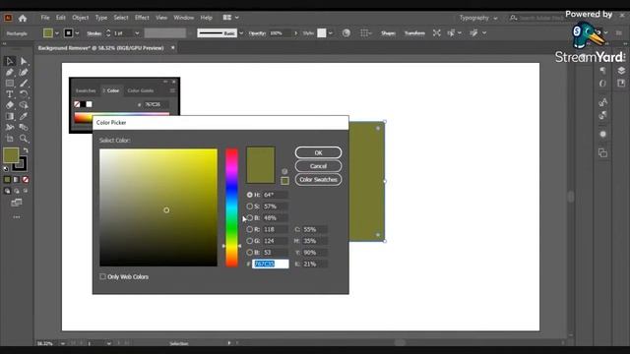Select the blue channel radio button
Viewport: 630px width, 354px height.
coord(250,253)
